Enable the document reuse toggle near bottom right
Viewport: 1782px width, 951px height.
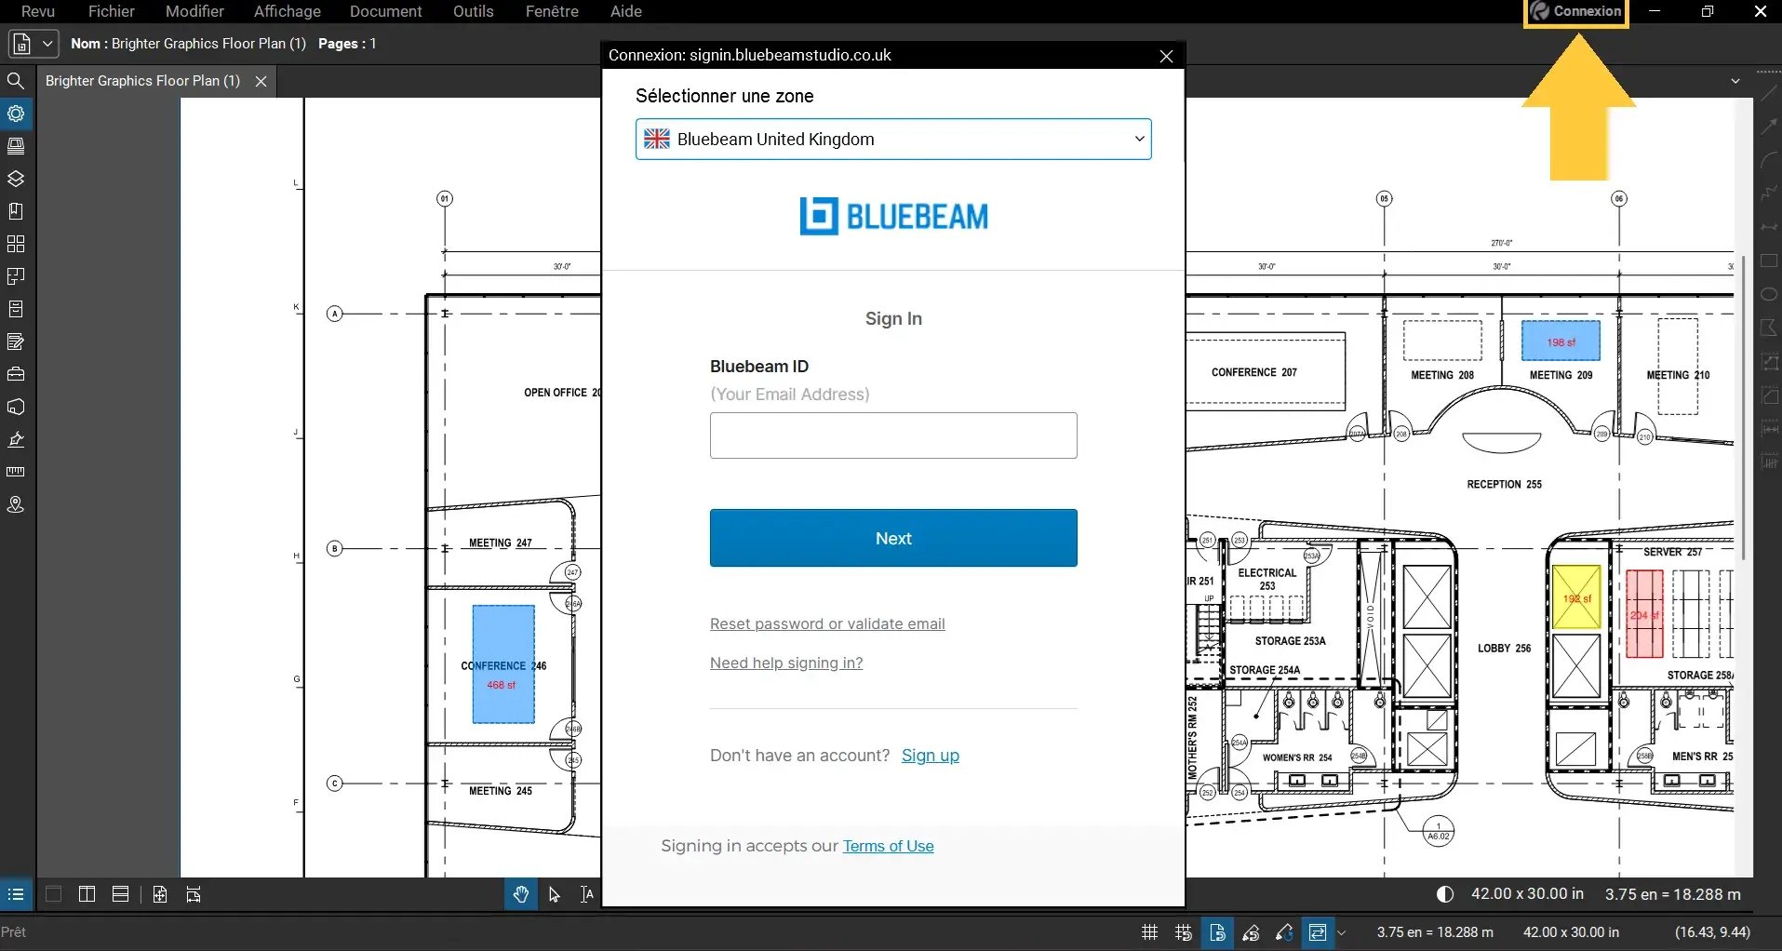click(1217, 932)
